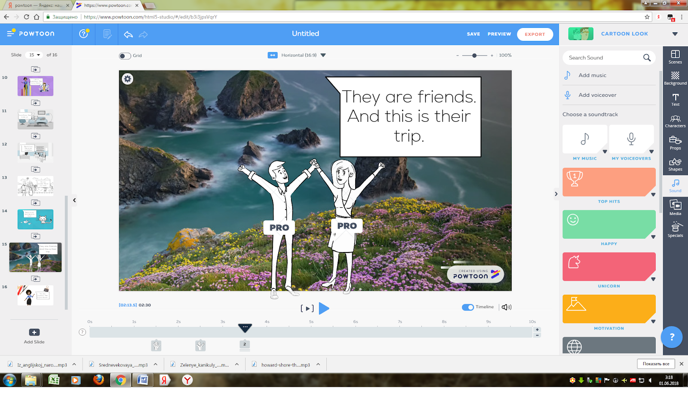Screen dimensions: 688x419
Task: Click the Untitled project title
Action: click(x=305, y=34)
